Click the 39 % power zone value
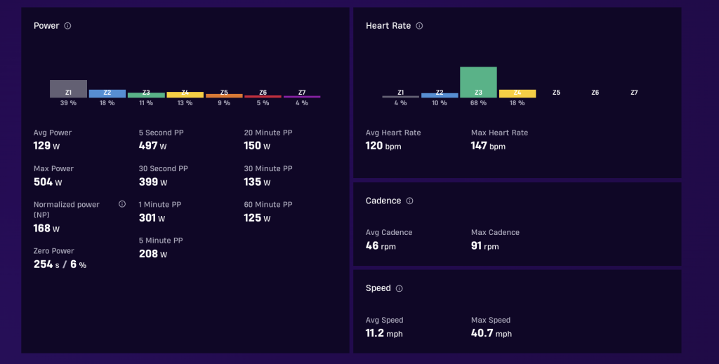This screenshot has width=719, height=364. pos(68,103)
